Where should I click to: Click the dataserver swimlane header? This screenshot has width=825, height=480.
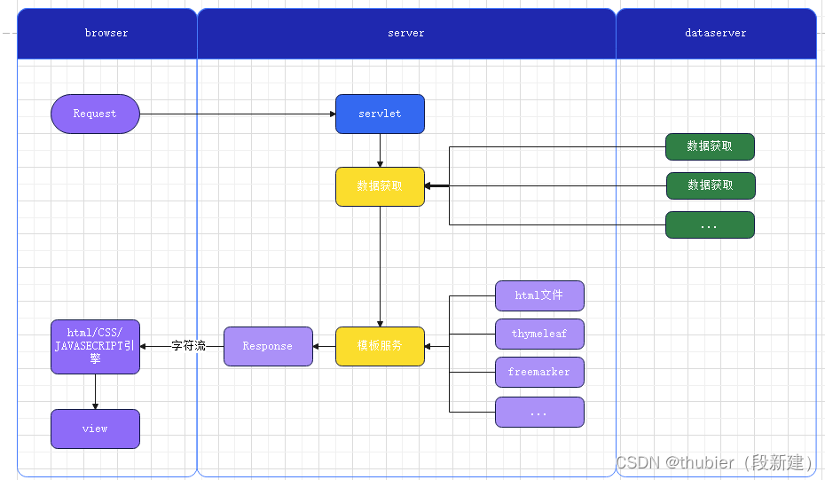point(716,34)
